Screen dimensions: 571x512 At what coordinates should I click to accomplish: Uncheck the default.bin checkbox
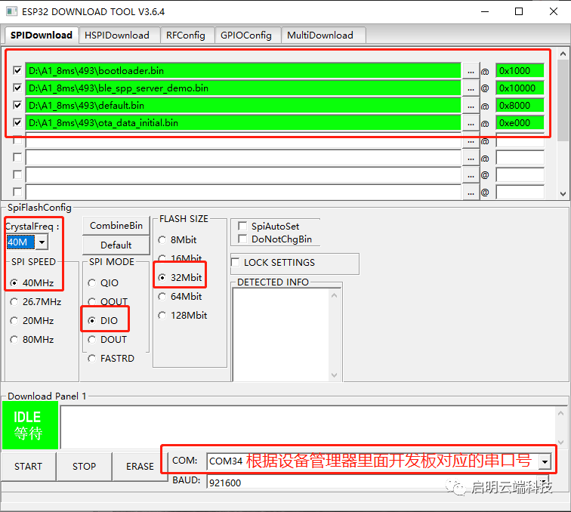17,105
